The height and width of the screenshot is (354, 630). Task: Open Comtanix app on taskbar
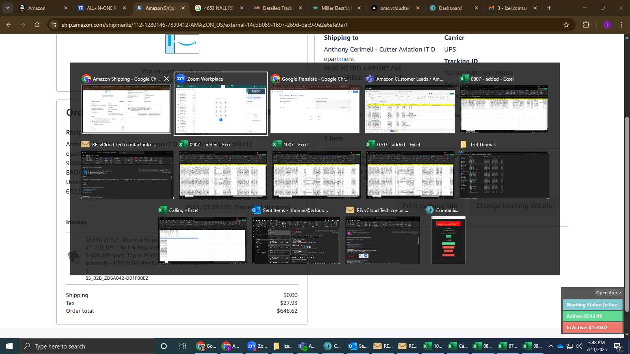tap(333, 346)
